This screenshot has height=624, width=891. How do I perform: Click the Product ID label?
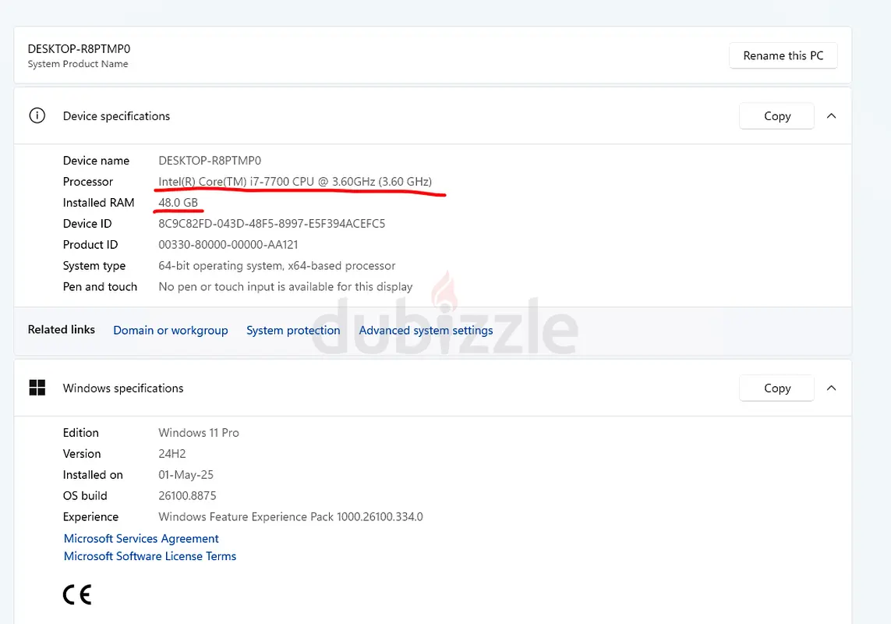[90, 245]
